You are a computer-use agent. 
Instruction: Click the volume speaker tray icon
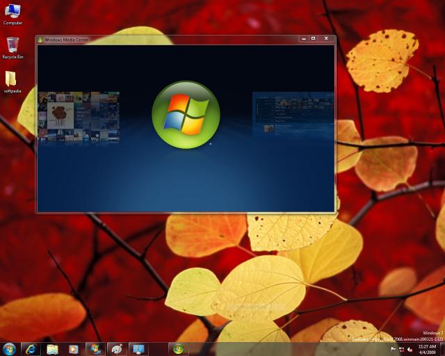click(x=410, y=348)
